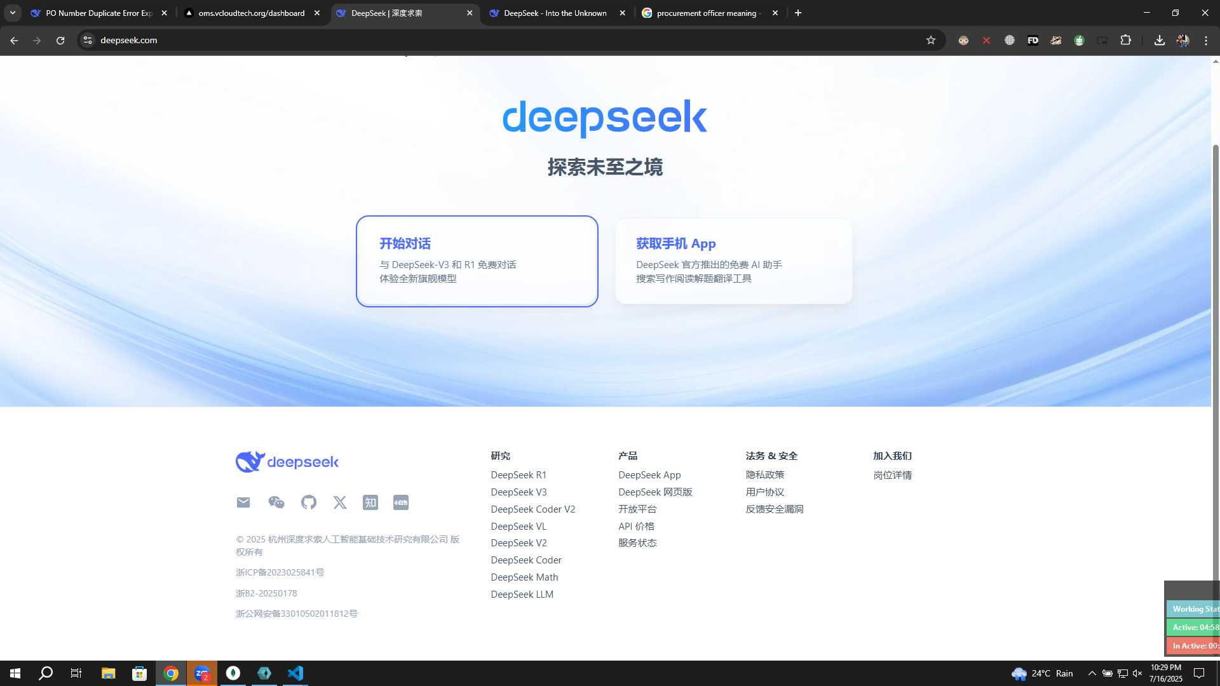Image resolution: width=1220 pixels, height=686 pixels.
Task: Open a new browser tab
Action: [x=798, y=13]
